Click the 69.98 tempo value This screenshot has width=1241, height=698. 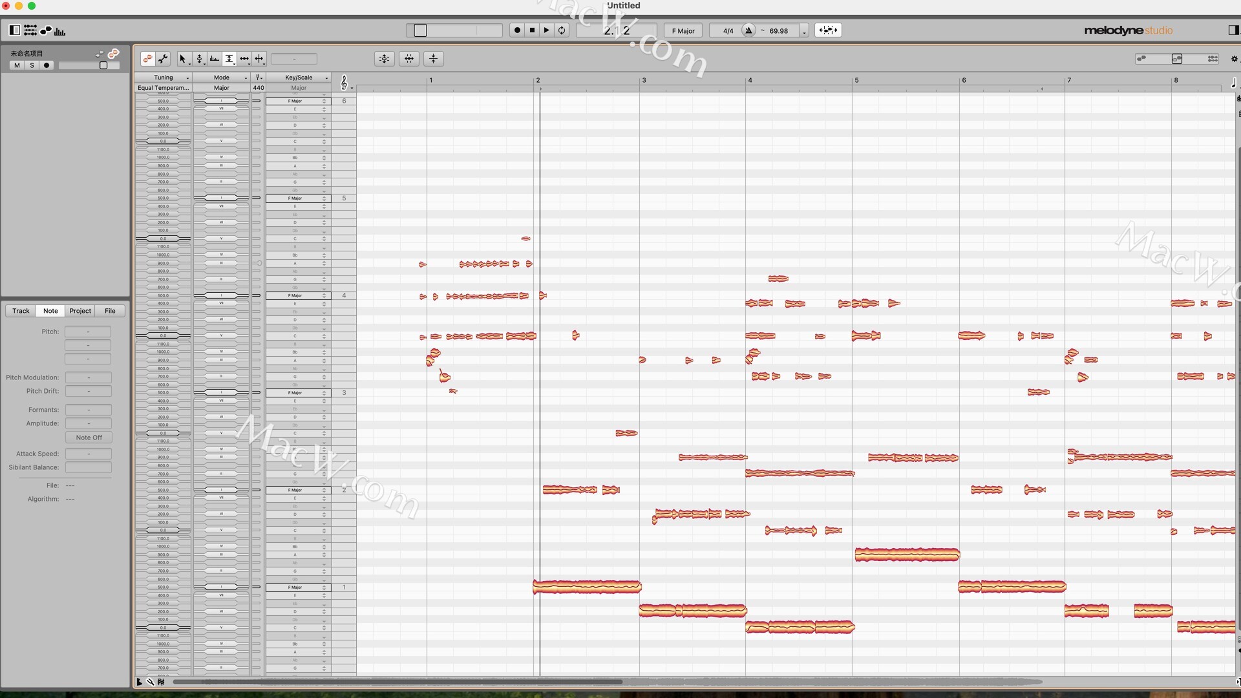(778, 31)
